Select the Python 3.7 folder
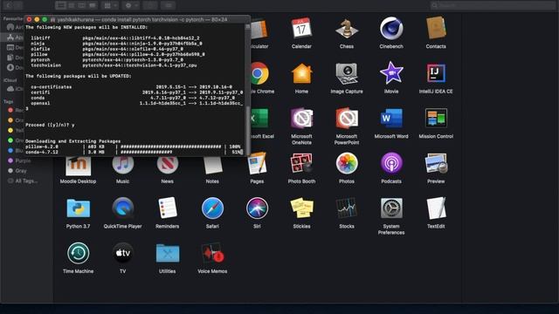 click(x=78, y=208)
